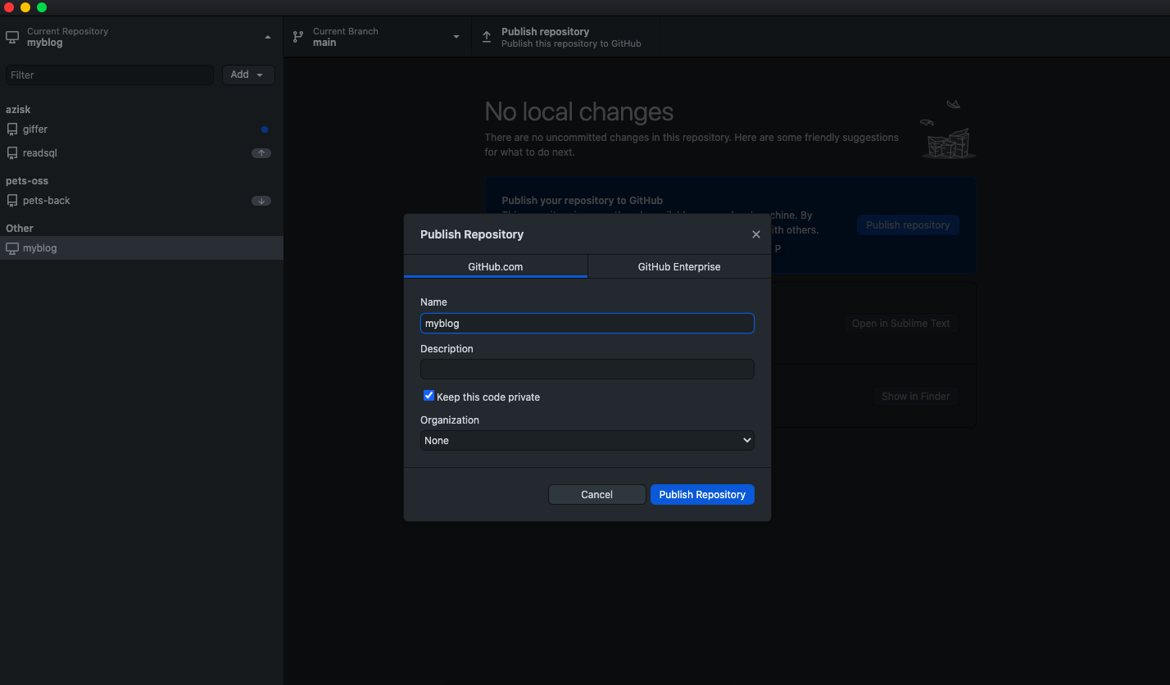Click the computer icon beside sidebar myblog

click(x=12, y=248)
